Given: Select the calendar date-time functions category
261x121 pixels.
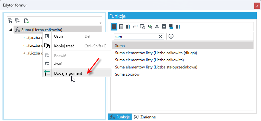Looking at the screenshot, I should 142,27.
